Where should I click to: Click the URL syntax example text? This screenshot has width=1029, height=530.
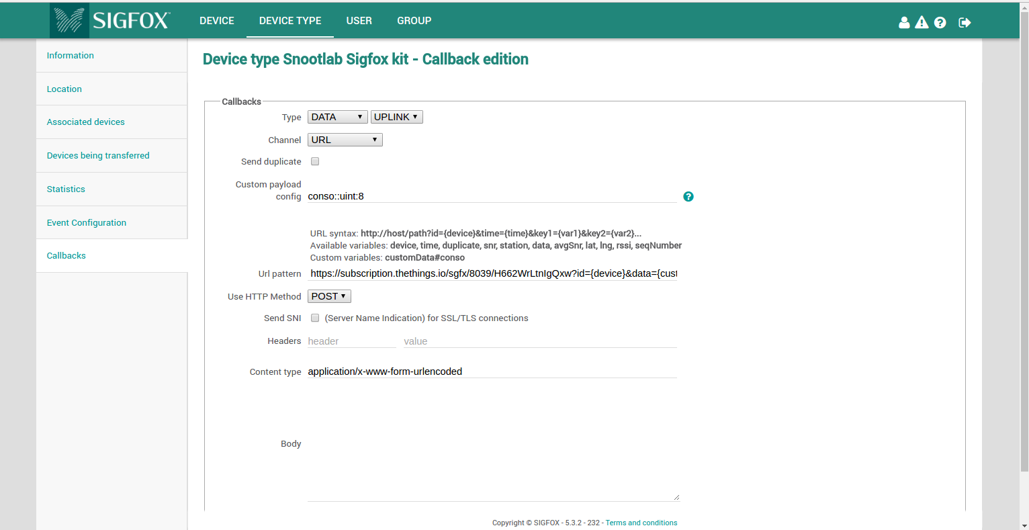tap(501, 234)
